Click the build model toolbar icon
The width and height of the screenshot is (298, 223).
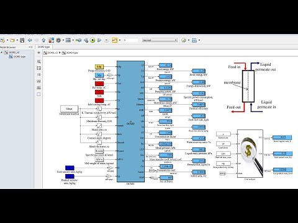pyautogui.click(x=194, y=40)
